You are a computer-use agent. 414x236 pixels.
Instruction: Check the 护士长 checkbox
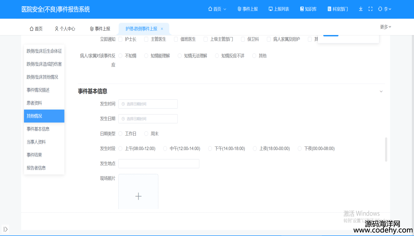coord(120,39)
